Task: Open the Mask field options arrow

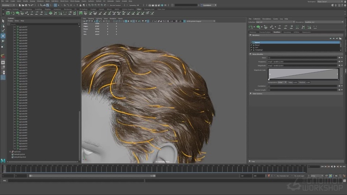Action: (x=342, y=58)
